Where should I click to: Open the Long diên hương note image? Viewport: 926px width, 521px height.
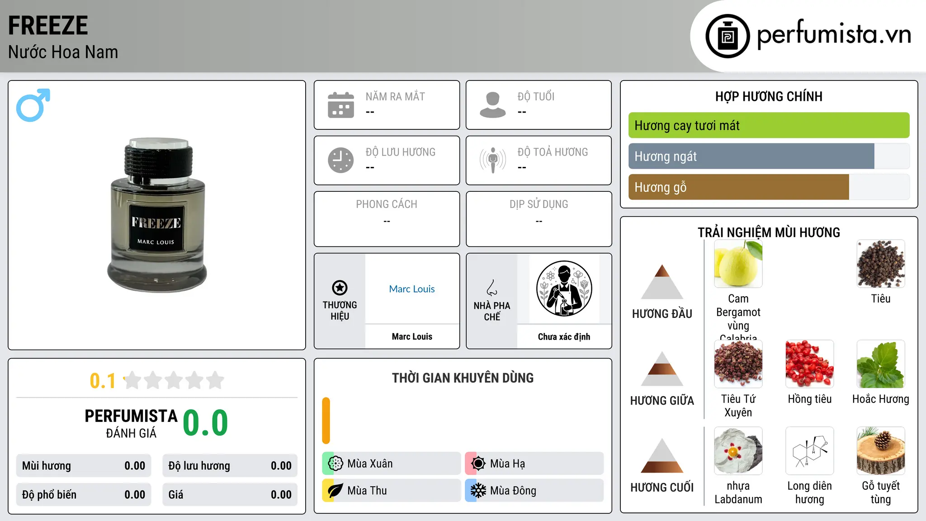pyautogui.click(x=810, y=451)
